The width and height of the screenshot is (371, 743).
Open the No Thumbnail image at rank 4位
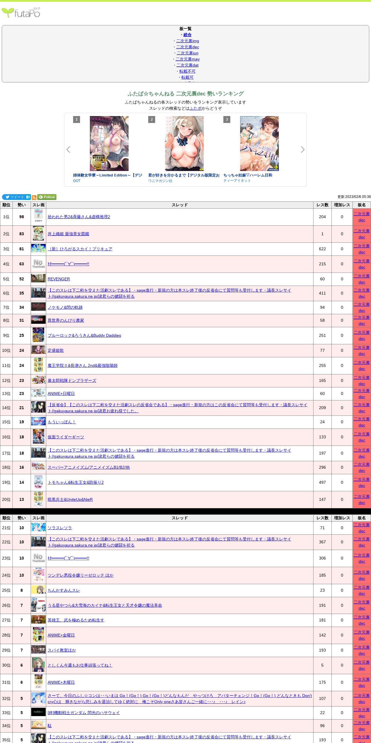(38, 264)
